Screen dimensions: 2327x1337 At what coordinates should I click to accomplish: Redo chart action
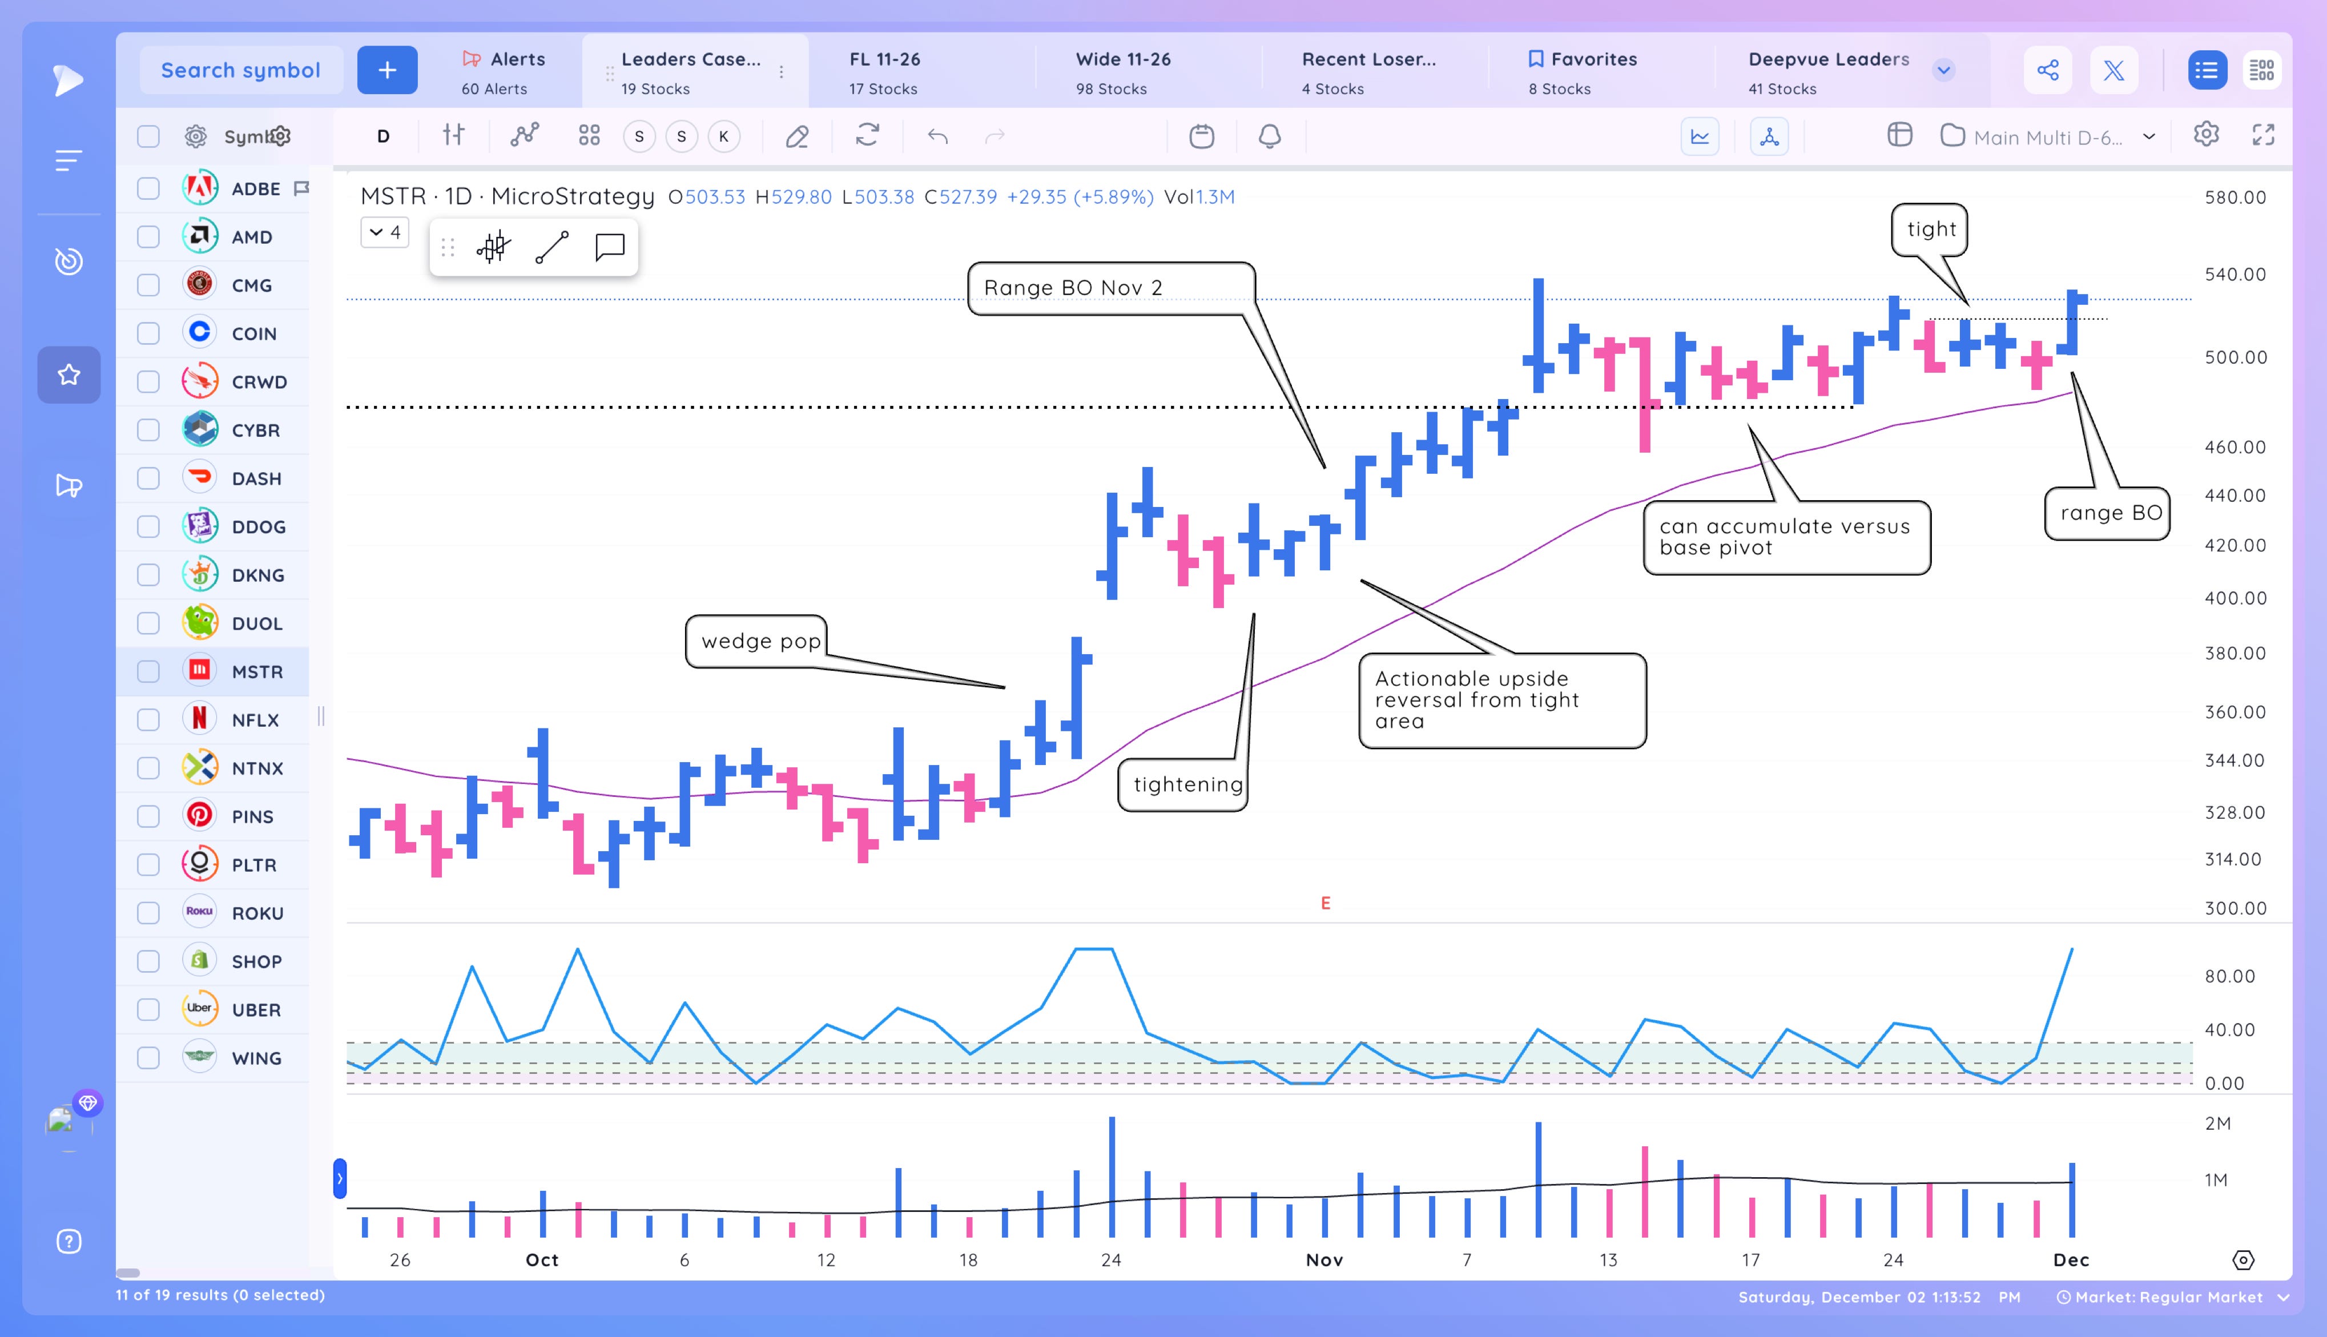tap(995, 136)
